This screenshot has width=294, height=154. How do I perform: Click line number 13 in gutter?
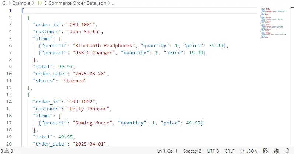click(9, 95)
